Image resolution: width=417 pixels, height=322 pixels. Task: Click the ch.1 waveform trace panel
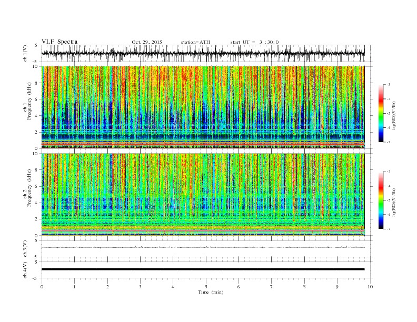pos(207,53)
